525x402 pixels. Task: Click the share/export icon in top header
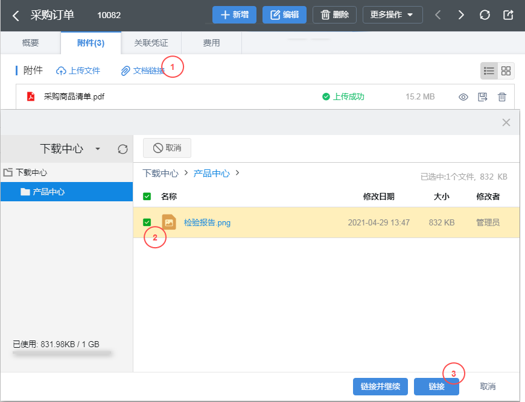[509, 15]
